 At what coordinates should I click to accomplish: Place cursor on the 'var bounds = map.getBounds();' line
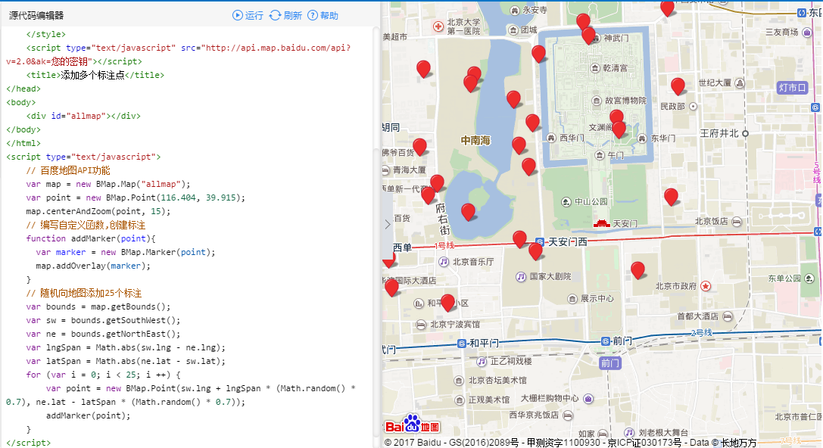point(98,307)
